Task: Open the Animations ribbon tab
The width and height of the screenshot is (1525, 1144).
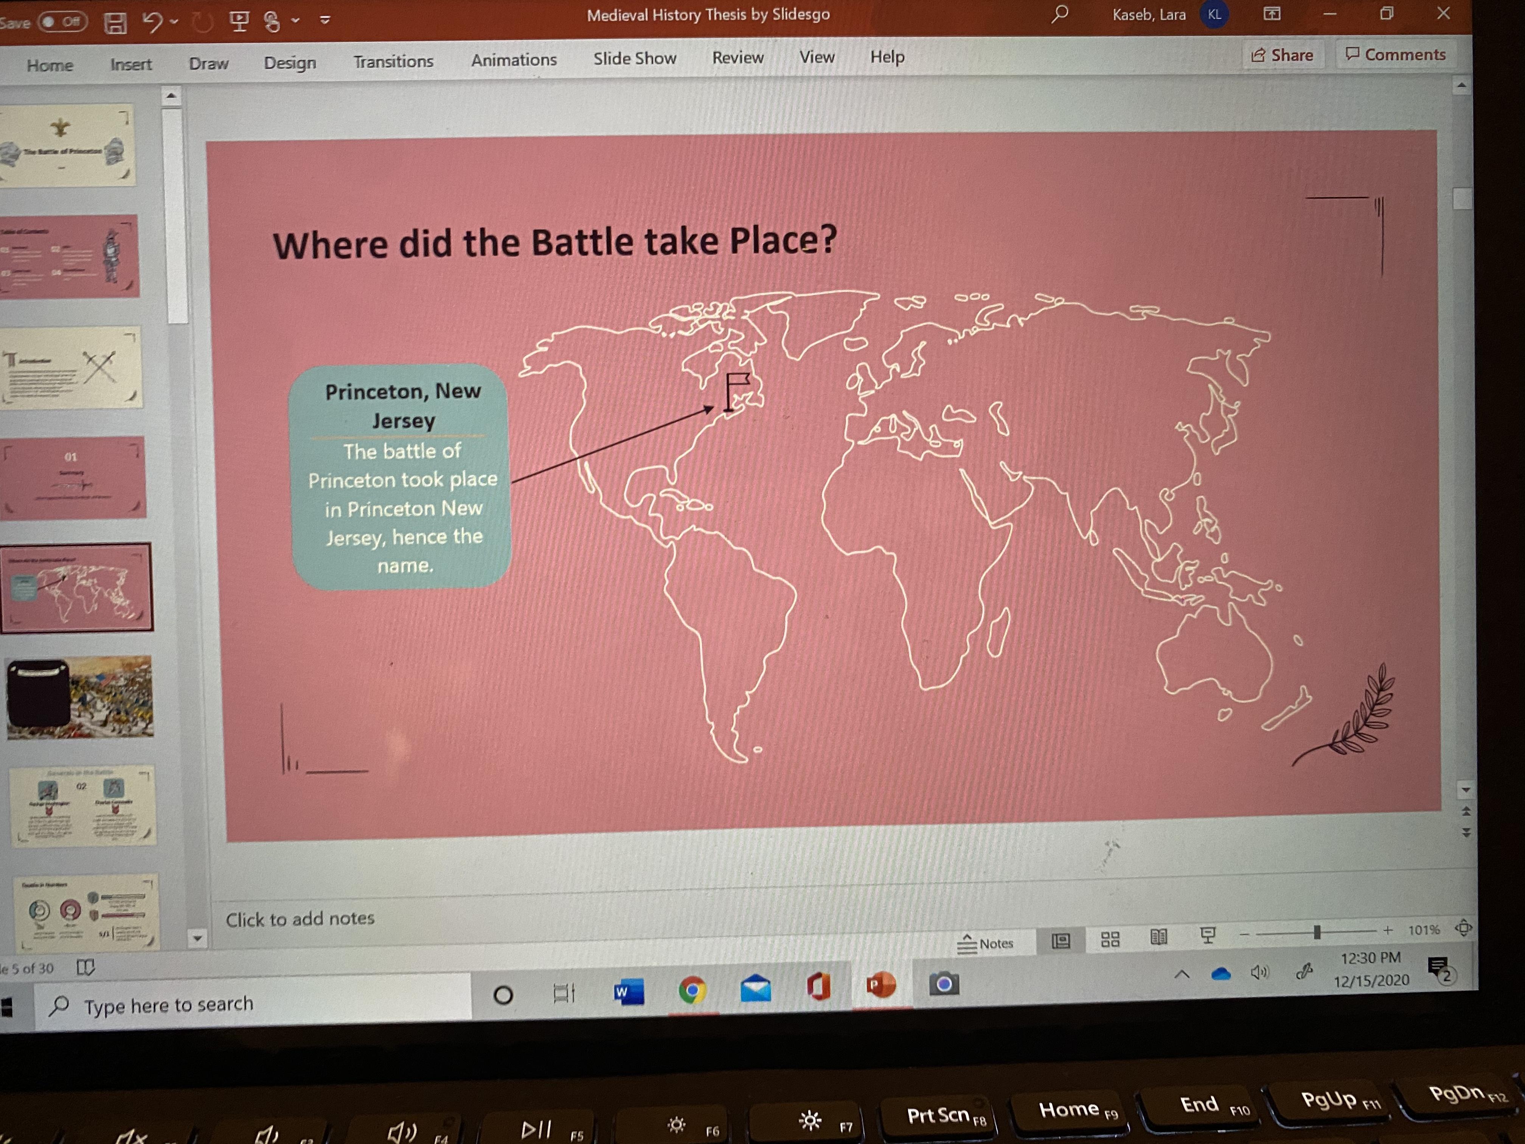Action: 514,60
